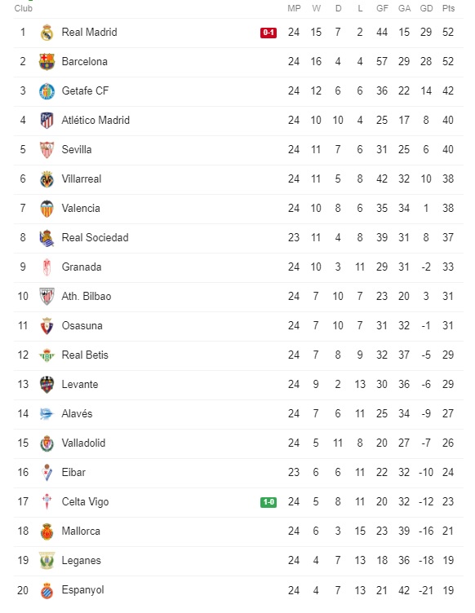Screen dimensions: 475x613
Task: Open the Valencia team link
Action: click(81, 209)
